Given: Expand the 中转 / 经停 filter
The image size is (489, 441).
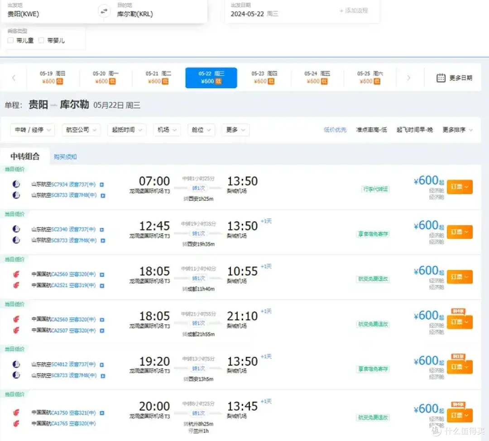Looking at the screenshot, I should 33,130.
